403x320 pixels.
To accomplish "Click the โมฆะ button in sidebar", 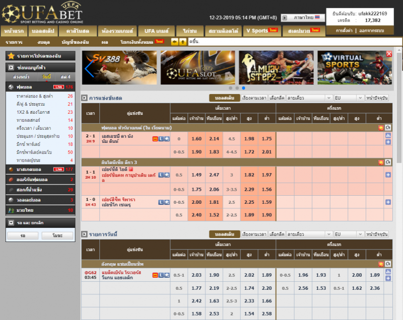I will (57, 235).
